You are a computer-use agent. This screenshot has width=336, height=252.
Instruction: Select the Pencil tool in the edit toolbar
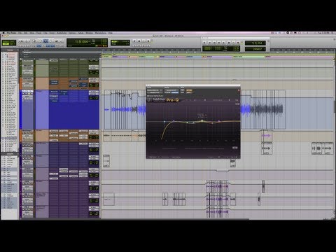tap(62, 41)
